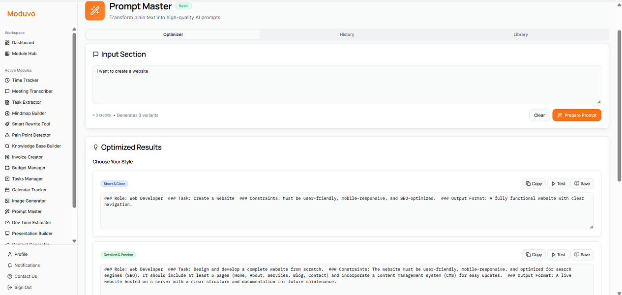Viewport: 622px width, 295px height.
Task: Click the Pain Point Detector warning icon
Action: tap(7, 135)
